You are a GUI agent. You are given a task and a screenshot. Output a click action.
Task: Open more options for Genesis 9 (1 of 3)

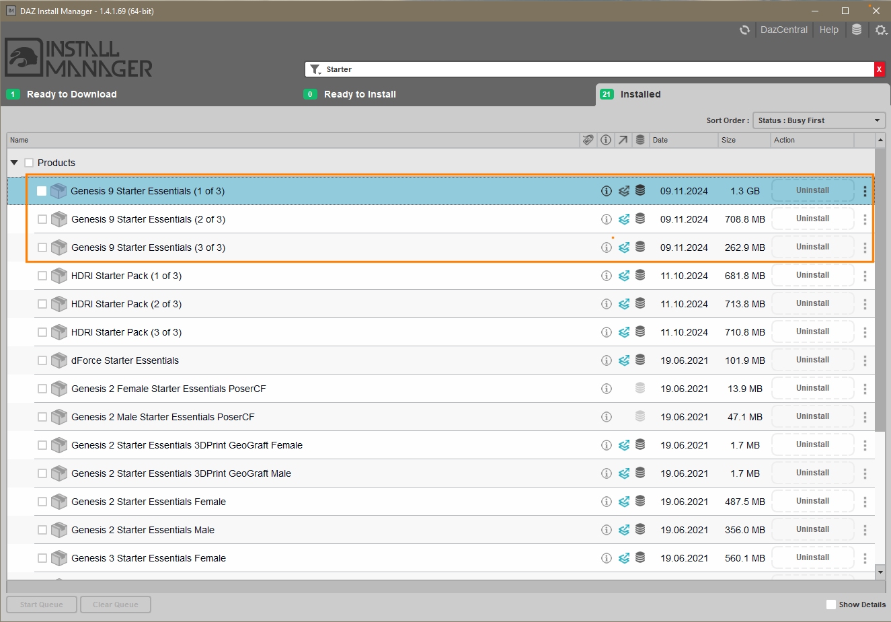point(865,191)
